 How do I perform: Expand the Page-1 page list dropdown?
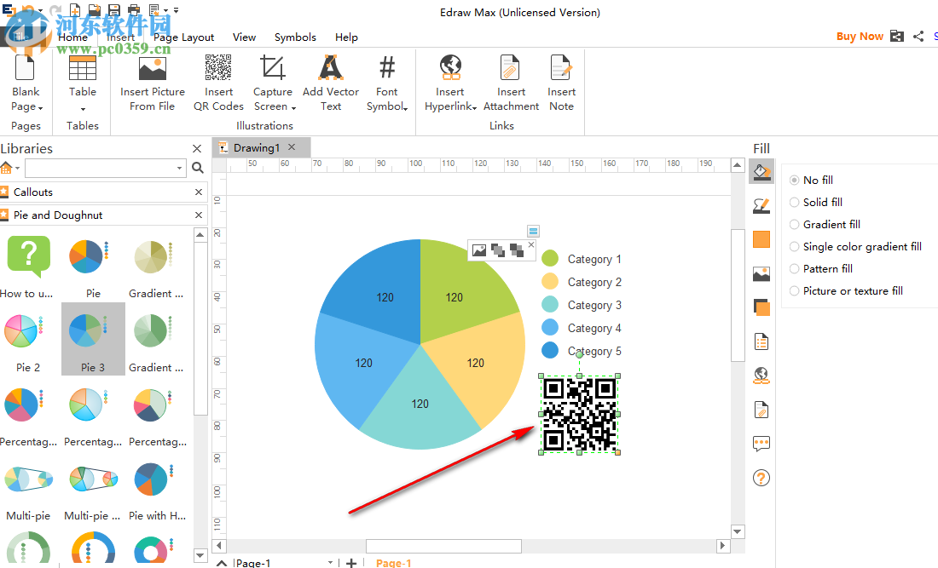pos(330,562)
